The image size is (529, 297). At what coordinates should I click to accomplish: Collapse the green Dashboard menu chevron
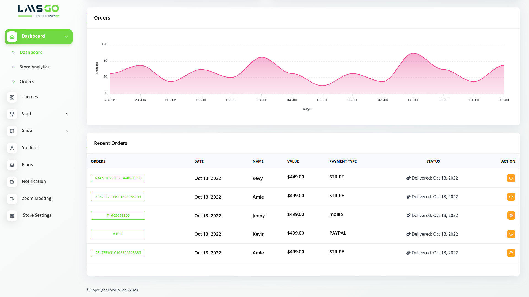67,37
